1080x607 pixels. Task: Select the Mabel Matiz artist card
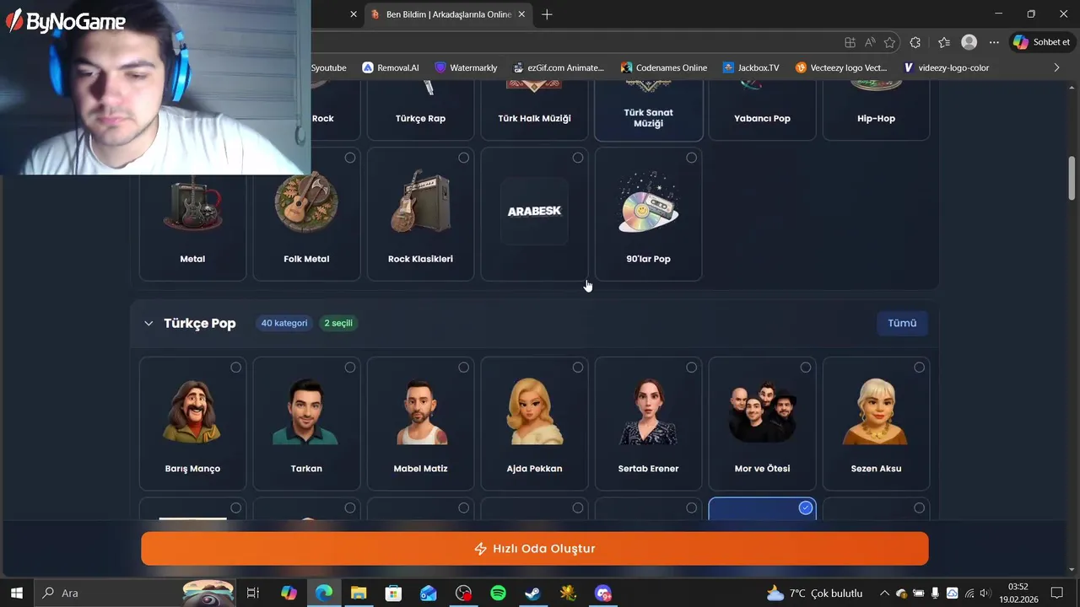click(420, 423)
